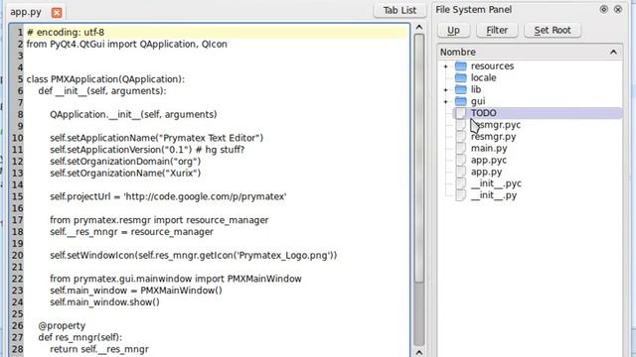Click the Set Root button

point(553,30)
